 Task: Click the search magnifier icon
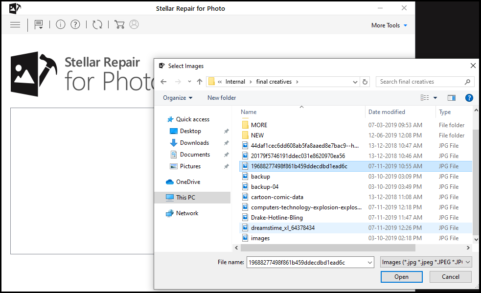tap(467, 82)
